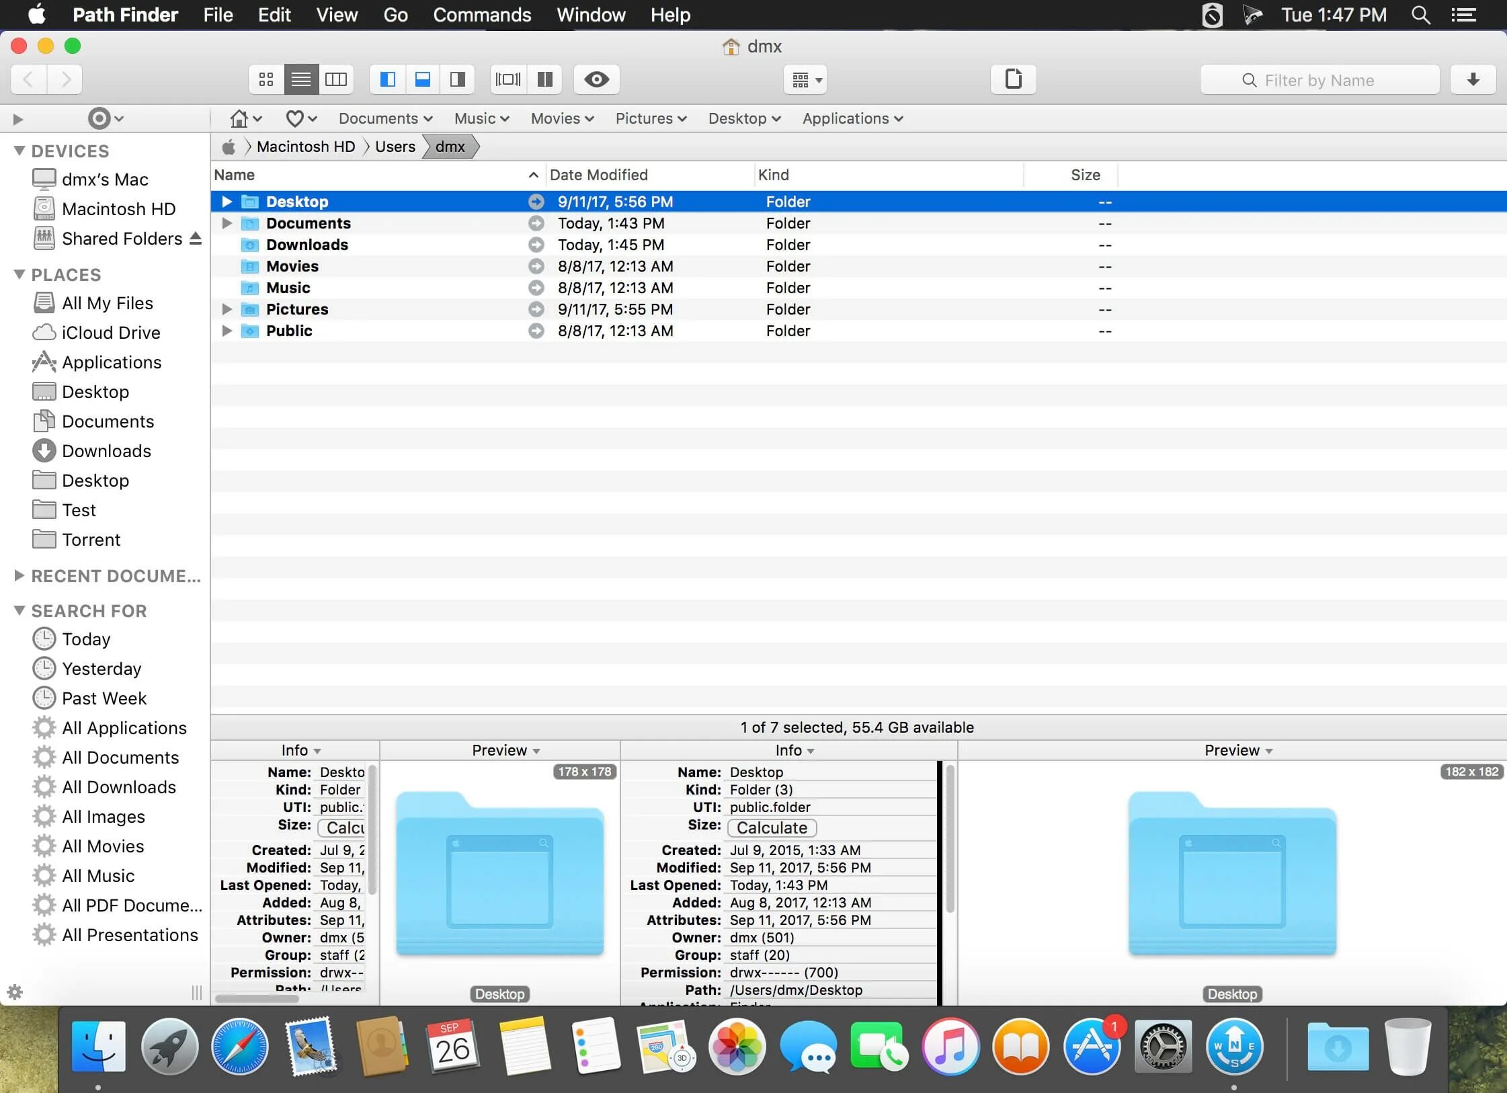The height and width of the screenshot is (1093, 1507).
Task: Click the arrow icon on Music row
Action: coord(536,288)
